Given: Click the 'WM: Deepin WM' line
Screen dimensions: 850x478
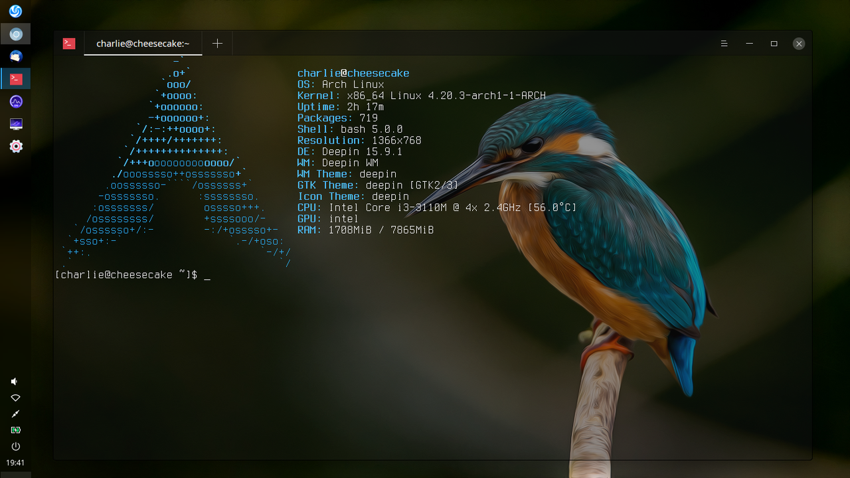Looking at the screenshot, I should click(x=337, y=163).
